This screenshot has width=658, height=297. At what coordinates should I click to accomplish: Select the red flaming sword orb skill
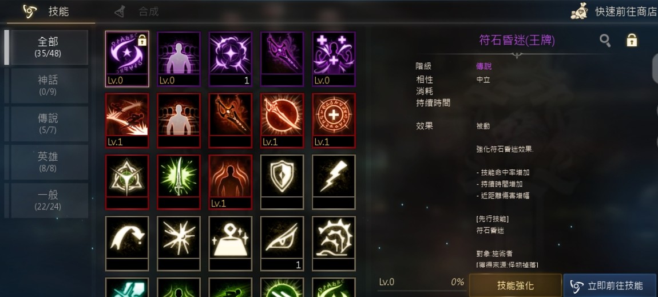point(282,120)
